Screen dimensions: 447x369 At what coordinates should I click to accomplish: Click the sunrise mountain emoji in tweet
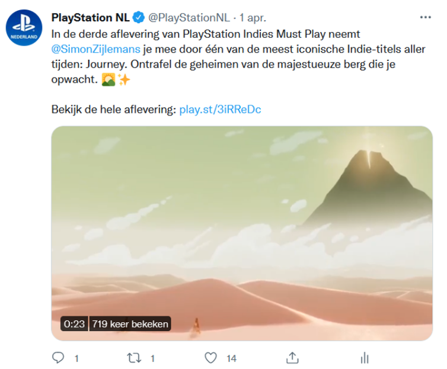pyautogui.click(x=108, y=79)
